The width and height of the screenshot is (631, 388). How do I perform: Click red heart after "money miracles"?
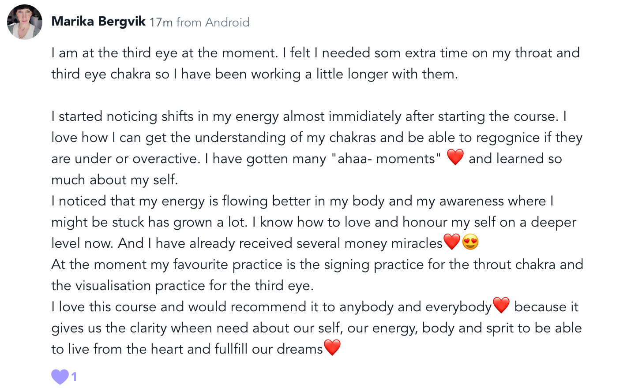coord(451,242)
